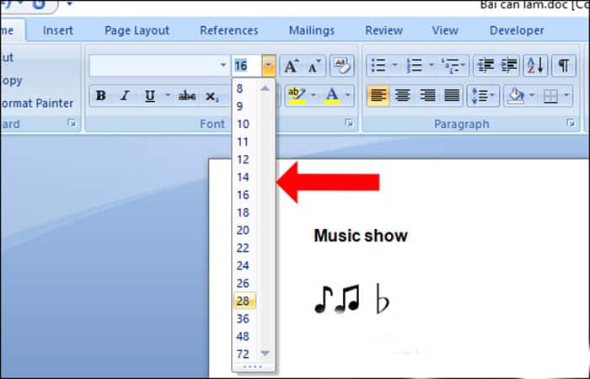Go to the Review tab
Viewport: 590px width, 379px height.
(x=384, y=30)
